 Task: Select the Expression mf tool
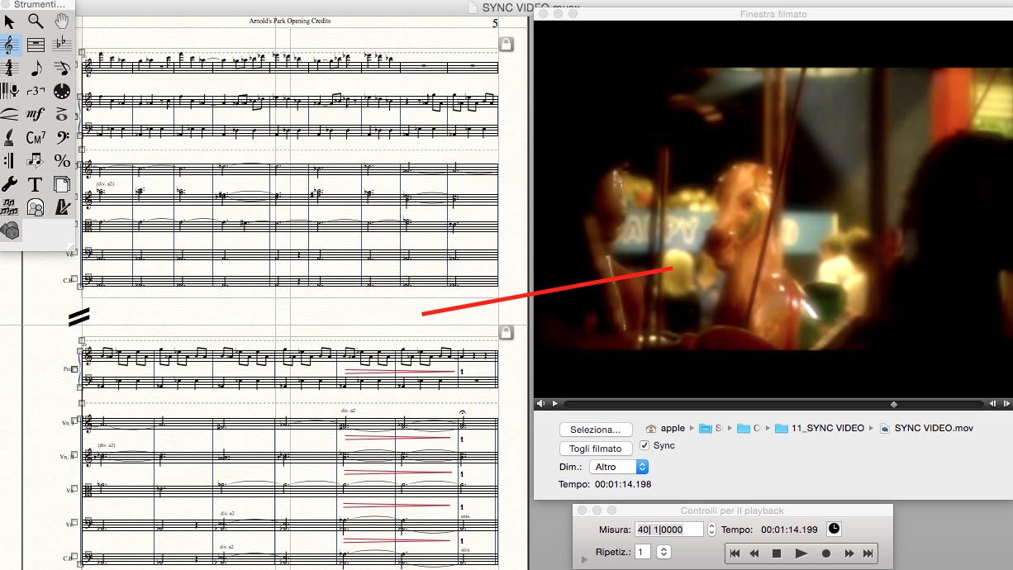[36, 114]
